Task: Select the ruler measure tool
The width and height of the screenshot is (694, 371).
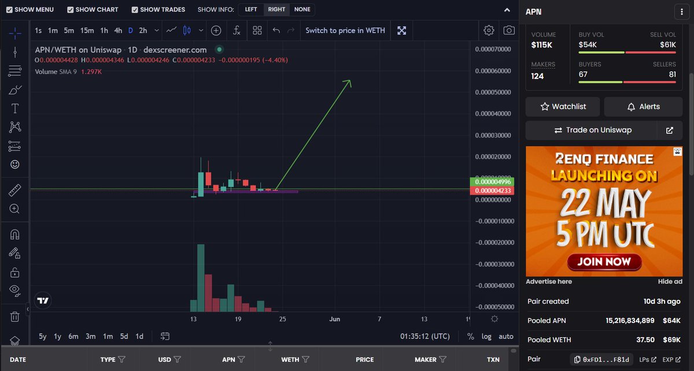Action: click(15, 190)
